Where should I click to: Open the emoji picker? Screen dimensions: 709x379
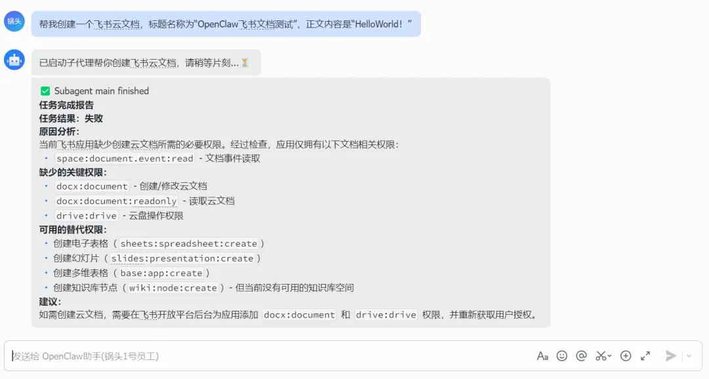point(561,356)
